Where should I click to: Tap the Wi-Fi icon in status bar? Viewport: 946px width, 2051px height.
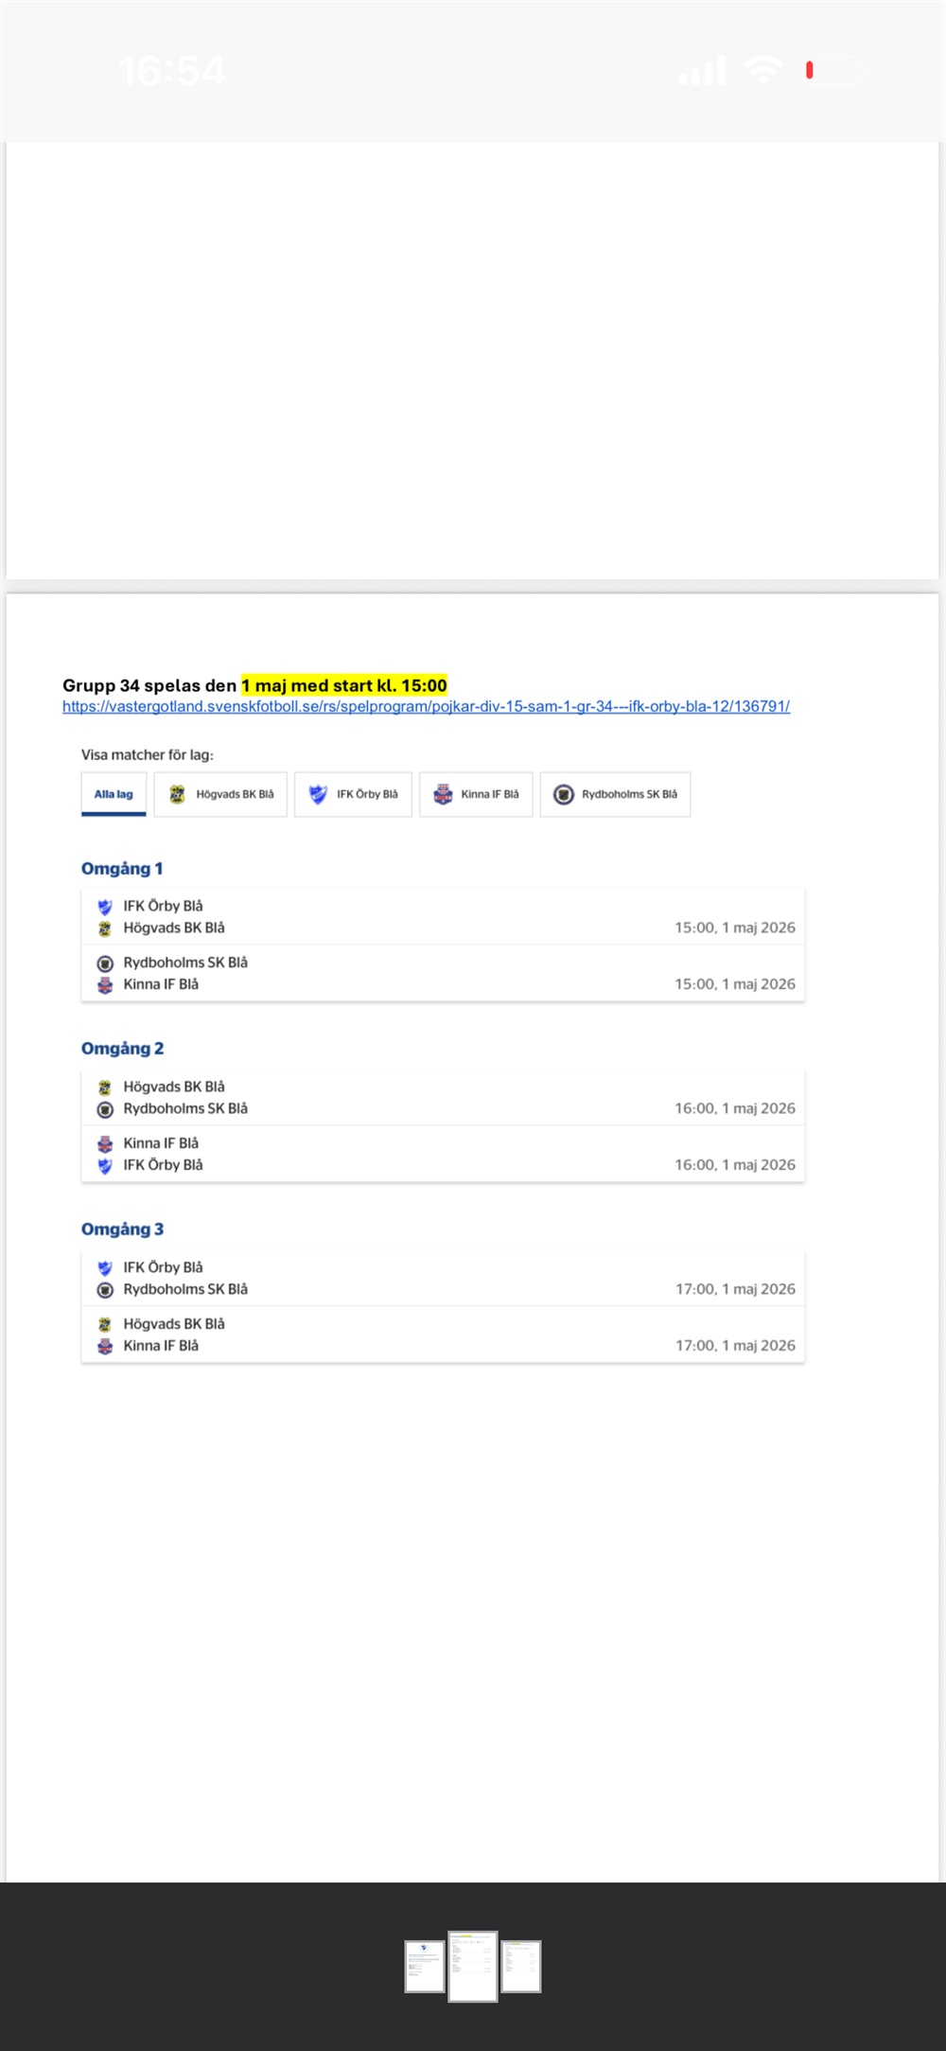762,70
